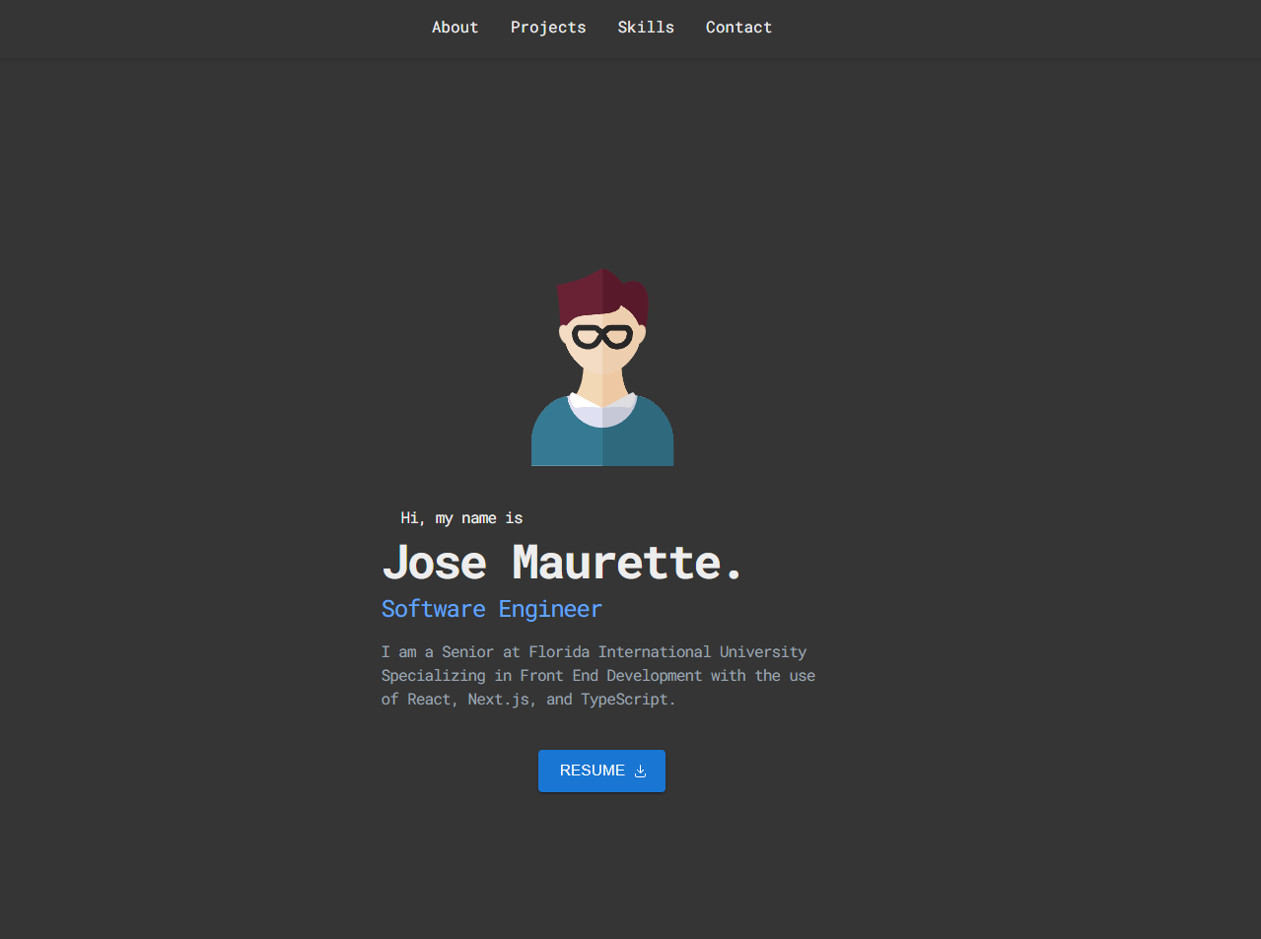Click "Maurette." in the large heading
The image size is (1261, 939).
pos(627,563)
